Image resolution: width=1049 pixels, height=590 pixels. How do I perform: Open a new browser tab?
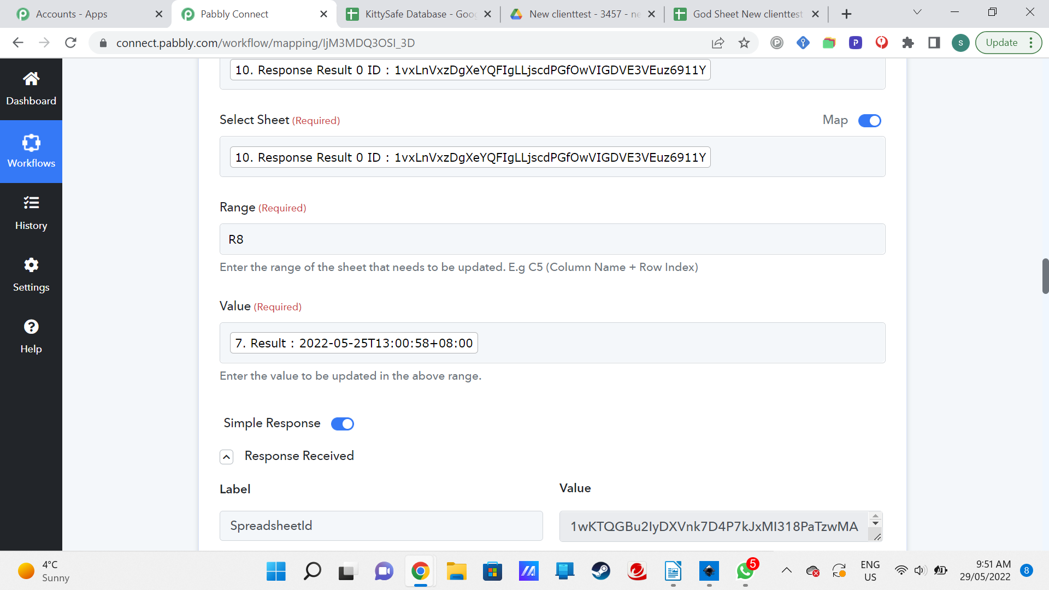(847, 14)
